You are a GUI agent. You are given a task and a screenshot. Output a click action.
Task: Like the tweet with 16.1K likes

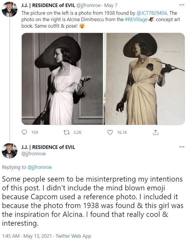point(111,132)
